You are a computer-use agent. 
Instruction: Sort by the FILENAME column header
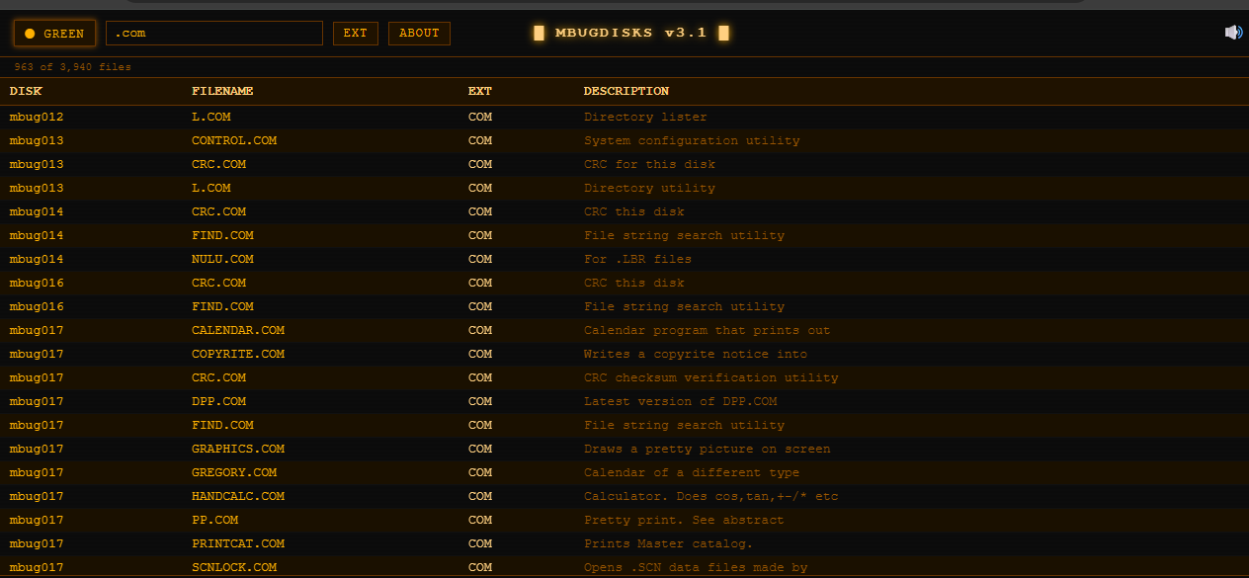point(222,91)
